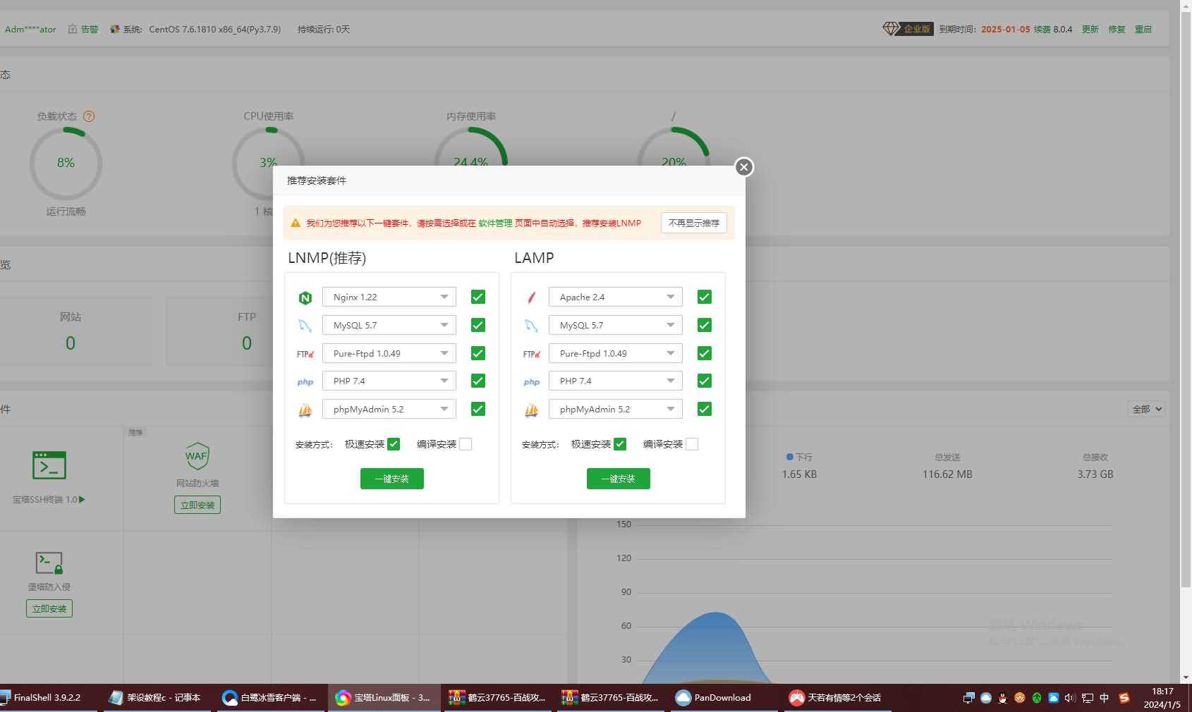Viewport: 1192px width, 712px height.
Task: Open the 架设教程 notepad from taskbar
Action: point(155,698)
